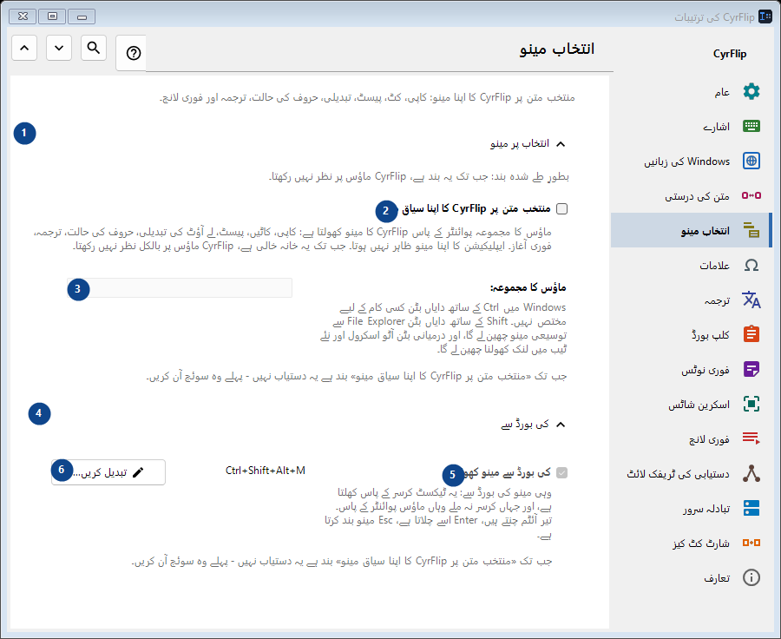Open the clipboard icon
This screenshot has height=639, width=781.
click(751, 334)
